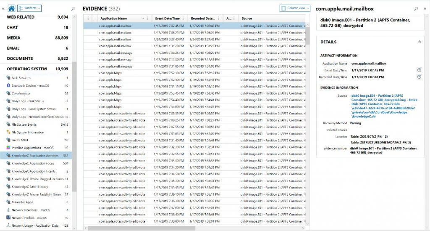Open the Application Name column options menu
The width and height of the screenshot is (430, 231).
click(x=147, y=19)
